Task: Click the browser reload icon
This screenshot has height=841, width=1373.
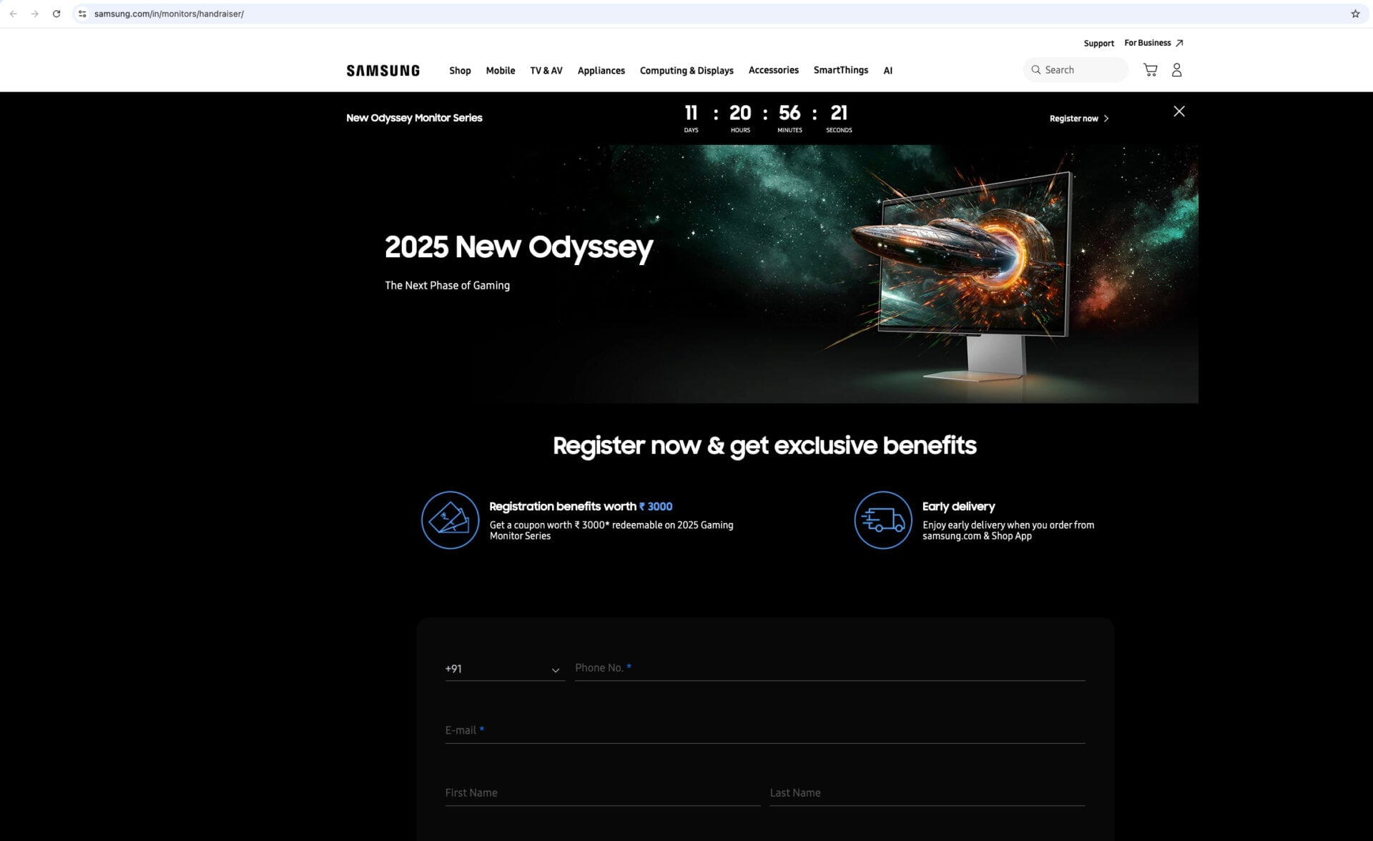Action: [x=56, y=14]
